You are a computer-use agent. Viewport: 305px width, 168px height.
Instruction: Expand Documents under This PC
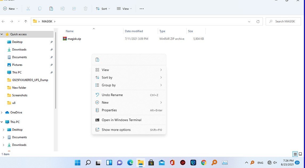click(x=3, y=137)
